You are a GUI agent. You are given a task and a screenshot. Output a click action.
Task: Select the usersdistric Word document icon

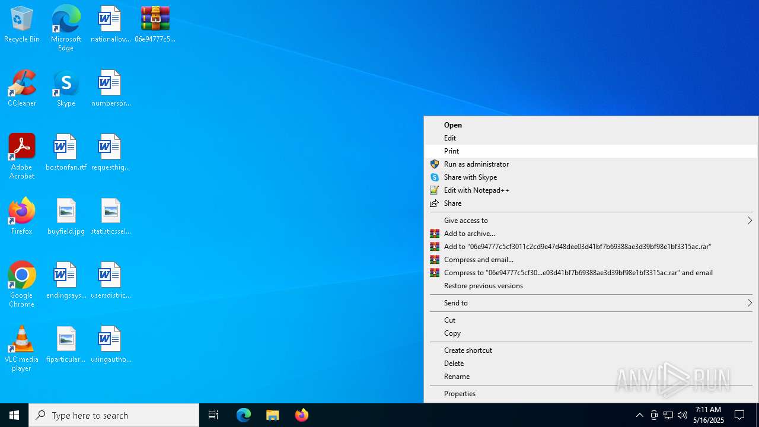click(x=110, y=281)
